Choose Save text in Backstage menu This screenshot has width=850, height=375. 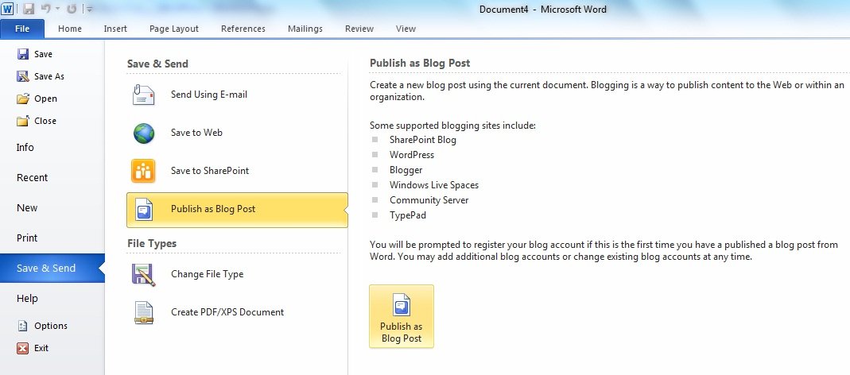tap(44, 54)
